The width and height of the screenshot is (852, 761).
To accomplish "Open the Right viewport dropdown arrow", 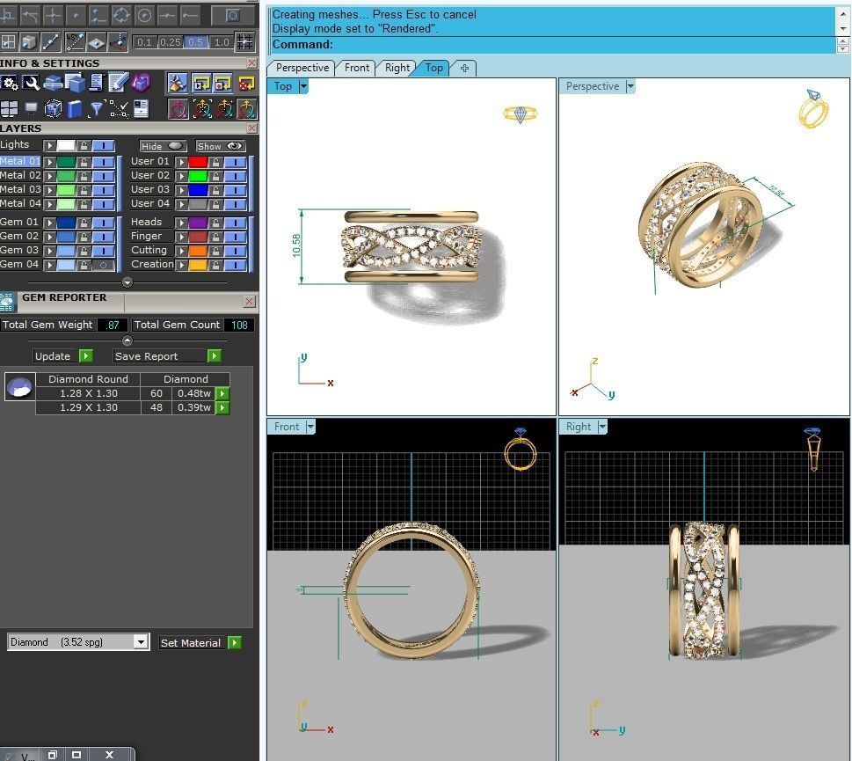I will pyautogui.click(x=602, y=427).
